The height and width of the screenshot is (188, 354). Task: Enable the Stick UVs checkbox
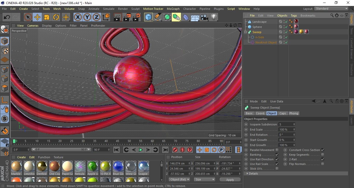(277, 169)
